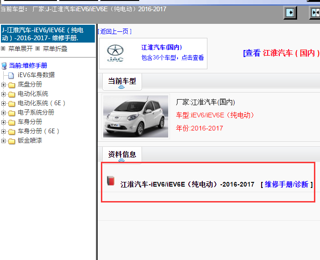Screen dimensions: 320x260
Task: Click the iEV6车身数据 document icon
Action: tap(11, 75)
